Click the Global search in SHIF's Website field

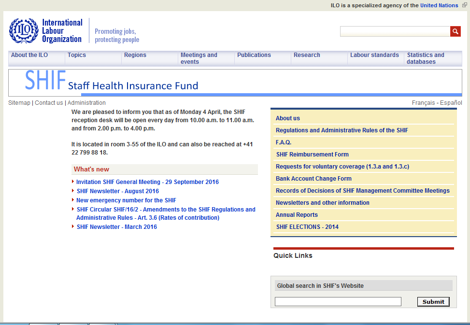338,302
